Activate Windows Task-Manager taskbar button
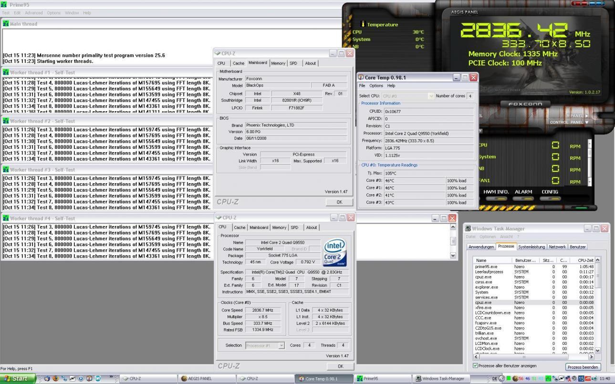This screenshot has width=615, height=384. 442,378
